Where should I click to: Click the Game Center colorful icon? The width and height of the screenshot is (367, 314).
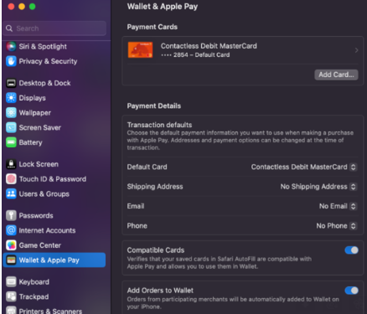(x=11, y=245)
